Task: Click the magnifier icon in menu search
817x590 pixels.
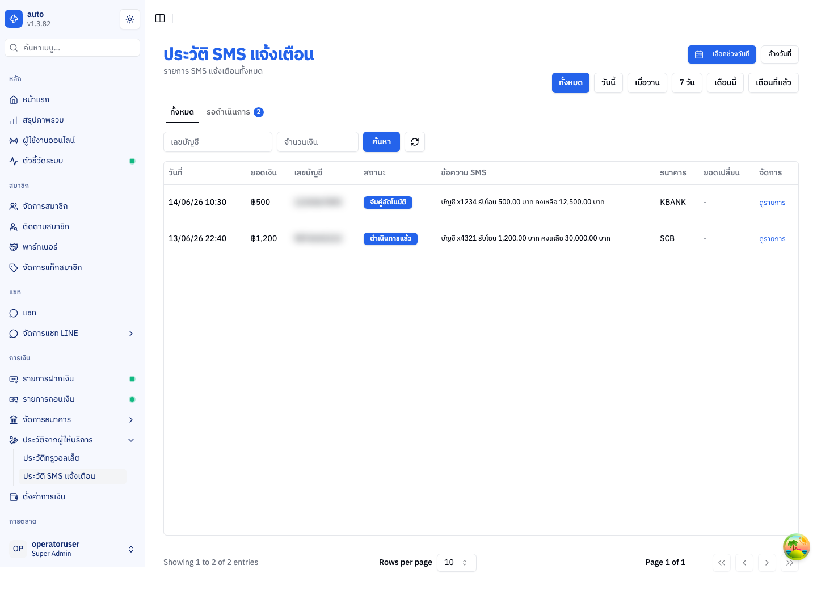Action: pos(14,48)
